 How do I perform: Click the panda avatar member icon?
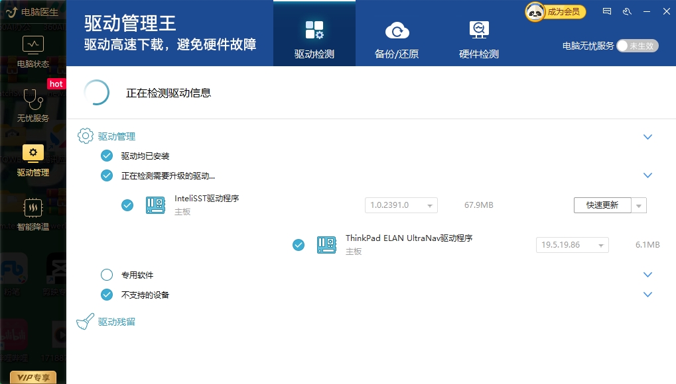coord(535,12)
